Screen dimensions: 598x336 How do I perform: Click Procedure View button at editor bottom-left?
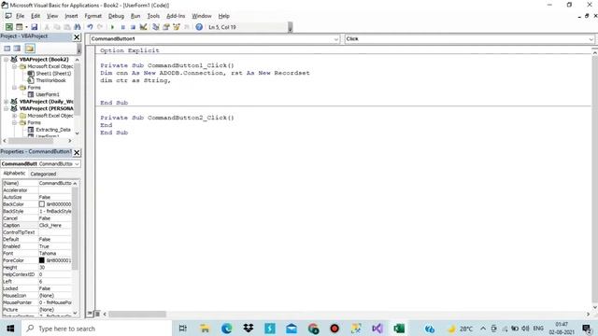pos(90,314)
